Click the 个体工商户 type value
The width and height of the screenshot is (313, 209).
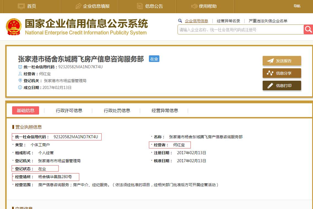[40, 145]
